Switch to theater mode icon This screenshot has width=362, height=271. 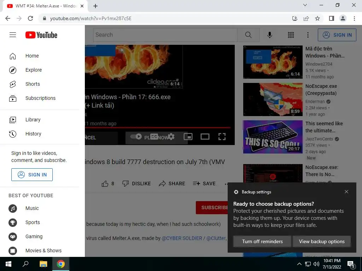(205, 137)
